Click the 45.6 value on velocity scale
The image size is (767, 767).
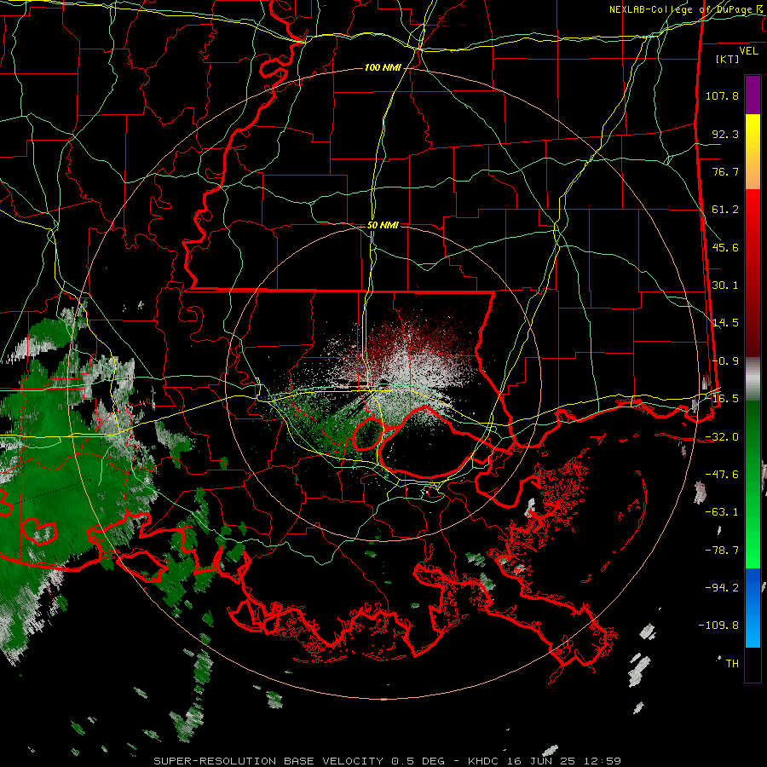725,247
